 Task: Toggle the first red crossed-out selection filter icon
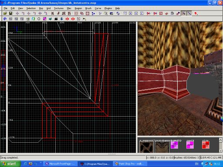149,13
